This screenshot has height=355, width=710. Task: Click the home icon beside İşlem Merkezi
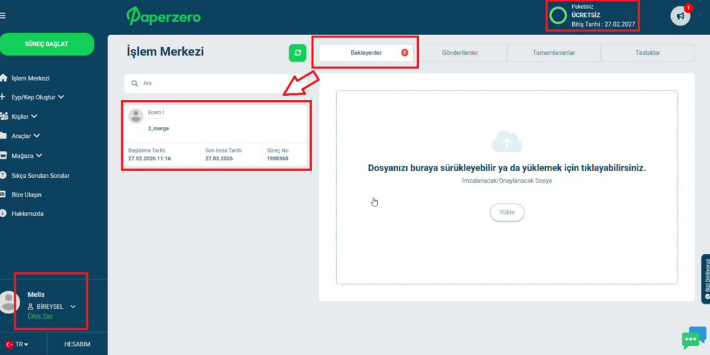click(3, 79)
